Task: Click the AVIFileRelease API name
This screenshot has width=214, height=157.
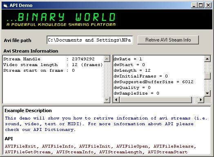Action: coord(173,146)
